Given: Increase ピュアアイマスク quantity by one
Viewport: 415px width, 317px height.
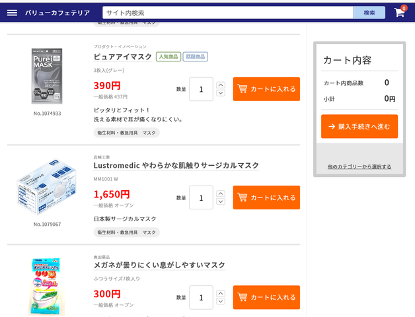Looking at the screenshot, I should pos(221,85).
